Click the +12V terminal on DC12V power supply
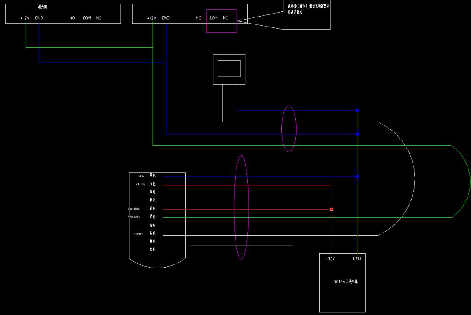 (x=330, y=259)
